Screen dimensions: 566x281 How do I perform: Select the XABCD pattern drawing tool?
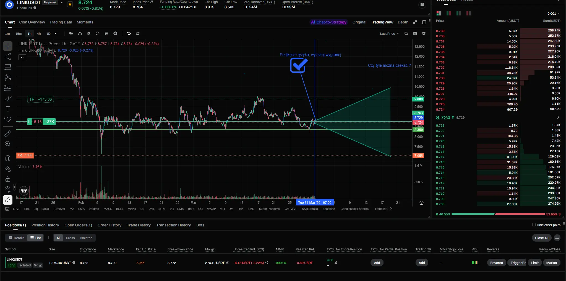click(x=8, y=77)
